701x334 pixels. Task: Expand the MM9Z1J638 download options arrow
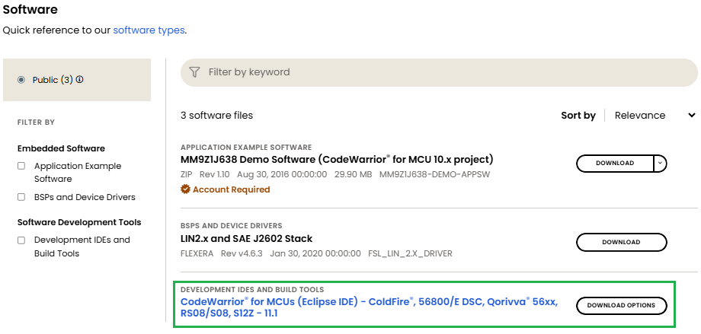(661, 164)
